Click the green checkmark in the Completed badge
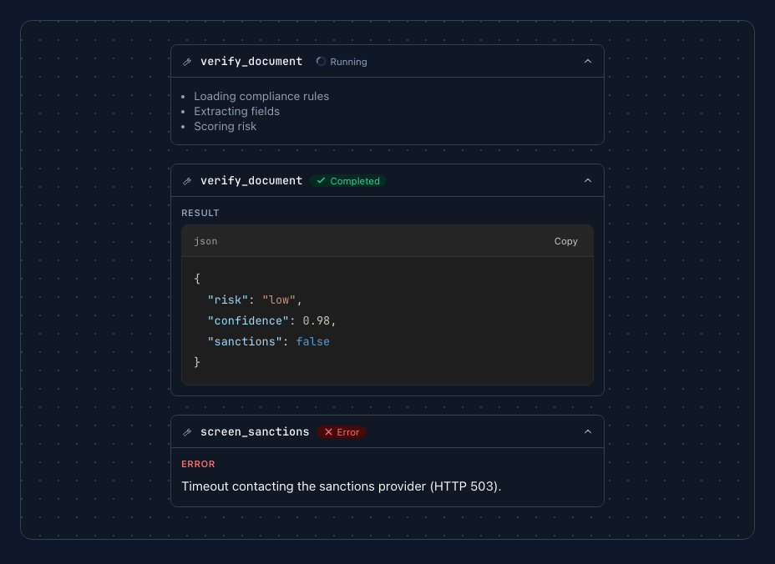Image resolution: width=775 pixels, height=564 pixels. click(321, 181)
